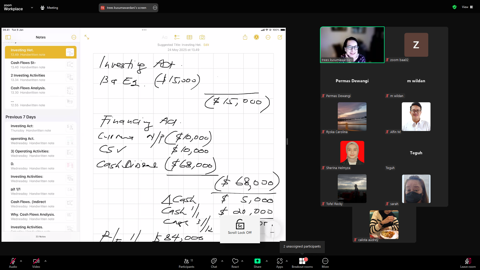Click the three-dot multitasking handle
This screenshot has height=270, width=480.
click(x=144, y=30)
